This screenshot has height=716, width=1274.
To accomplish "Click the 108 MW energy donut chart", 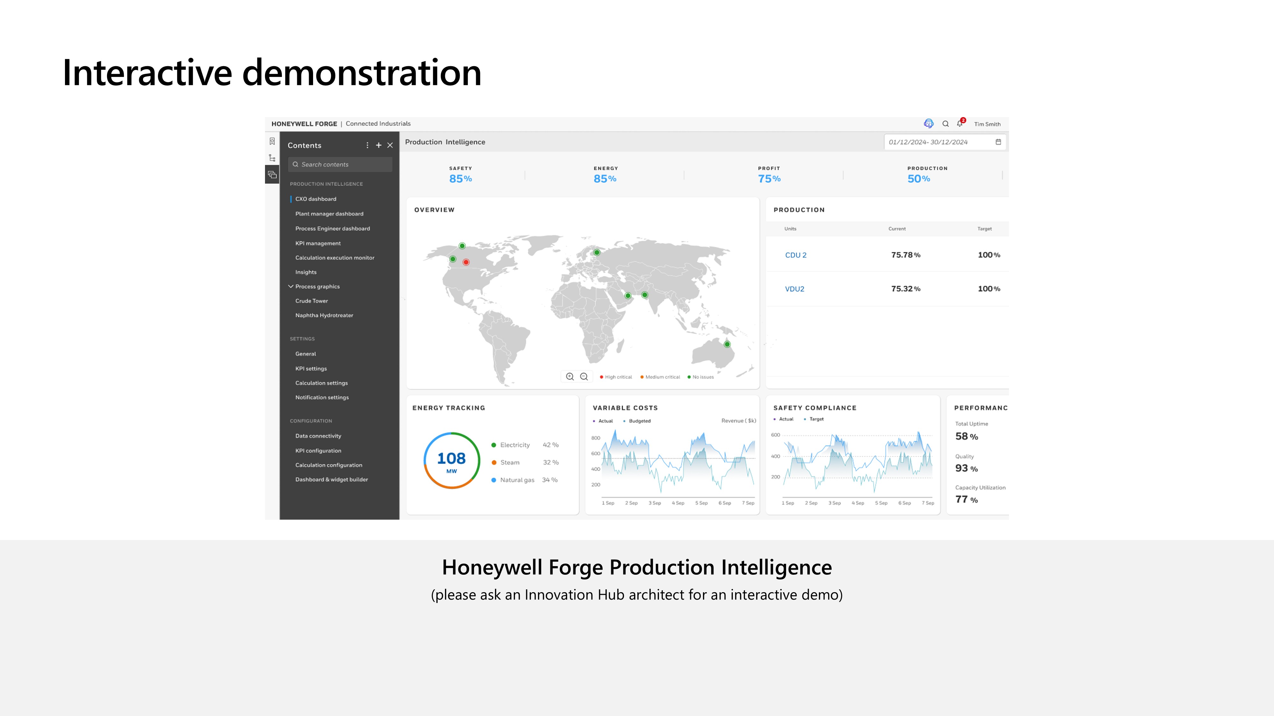I will point(452,460).
